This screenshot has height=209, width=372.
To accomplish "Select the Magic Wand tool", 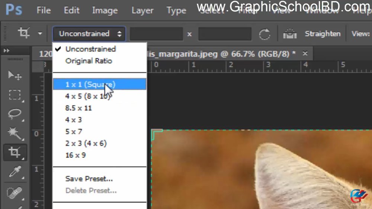I will pyautogui.click(x=15, y=133).
